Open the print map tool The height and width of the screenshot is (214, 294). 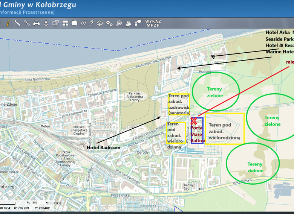coord(37,23)
